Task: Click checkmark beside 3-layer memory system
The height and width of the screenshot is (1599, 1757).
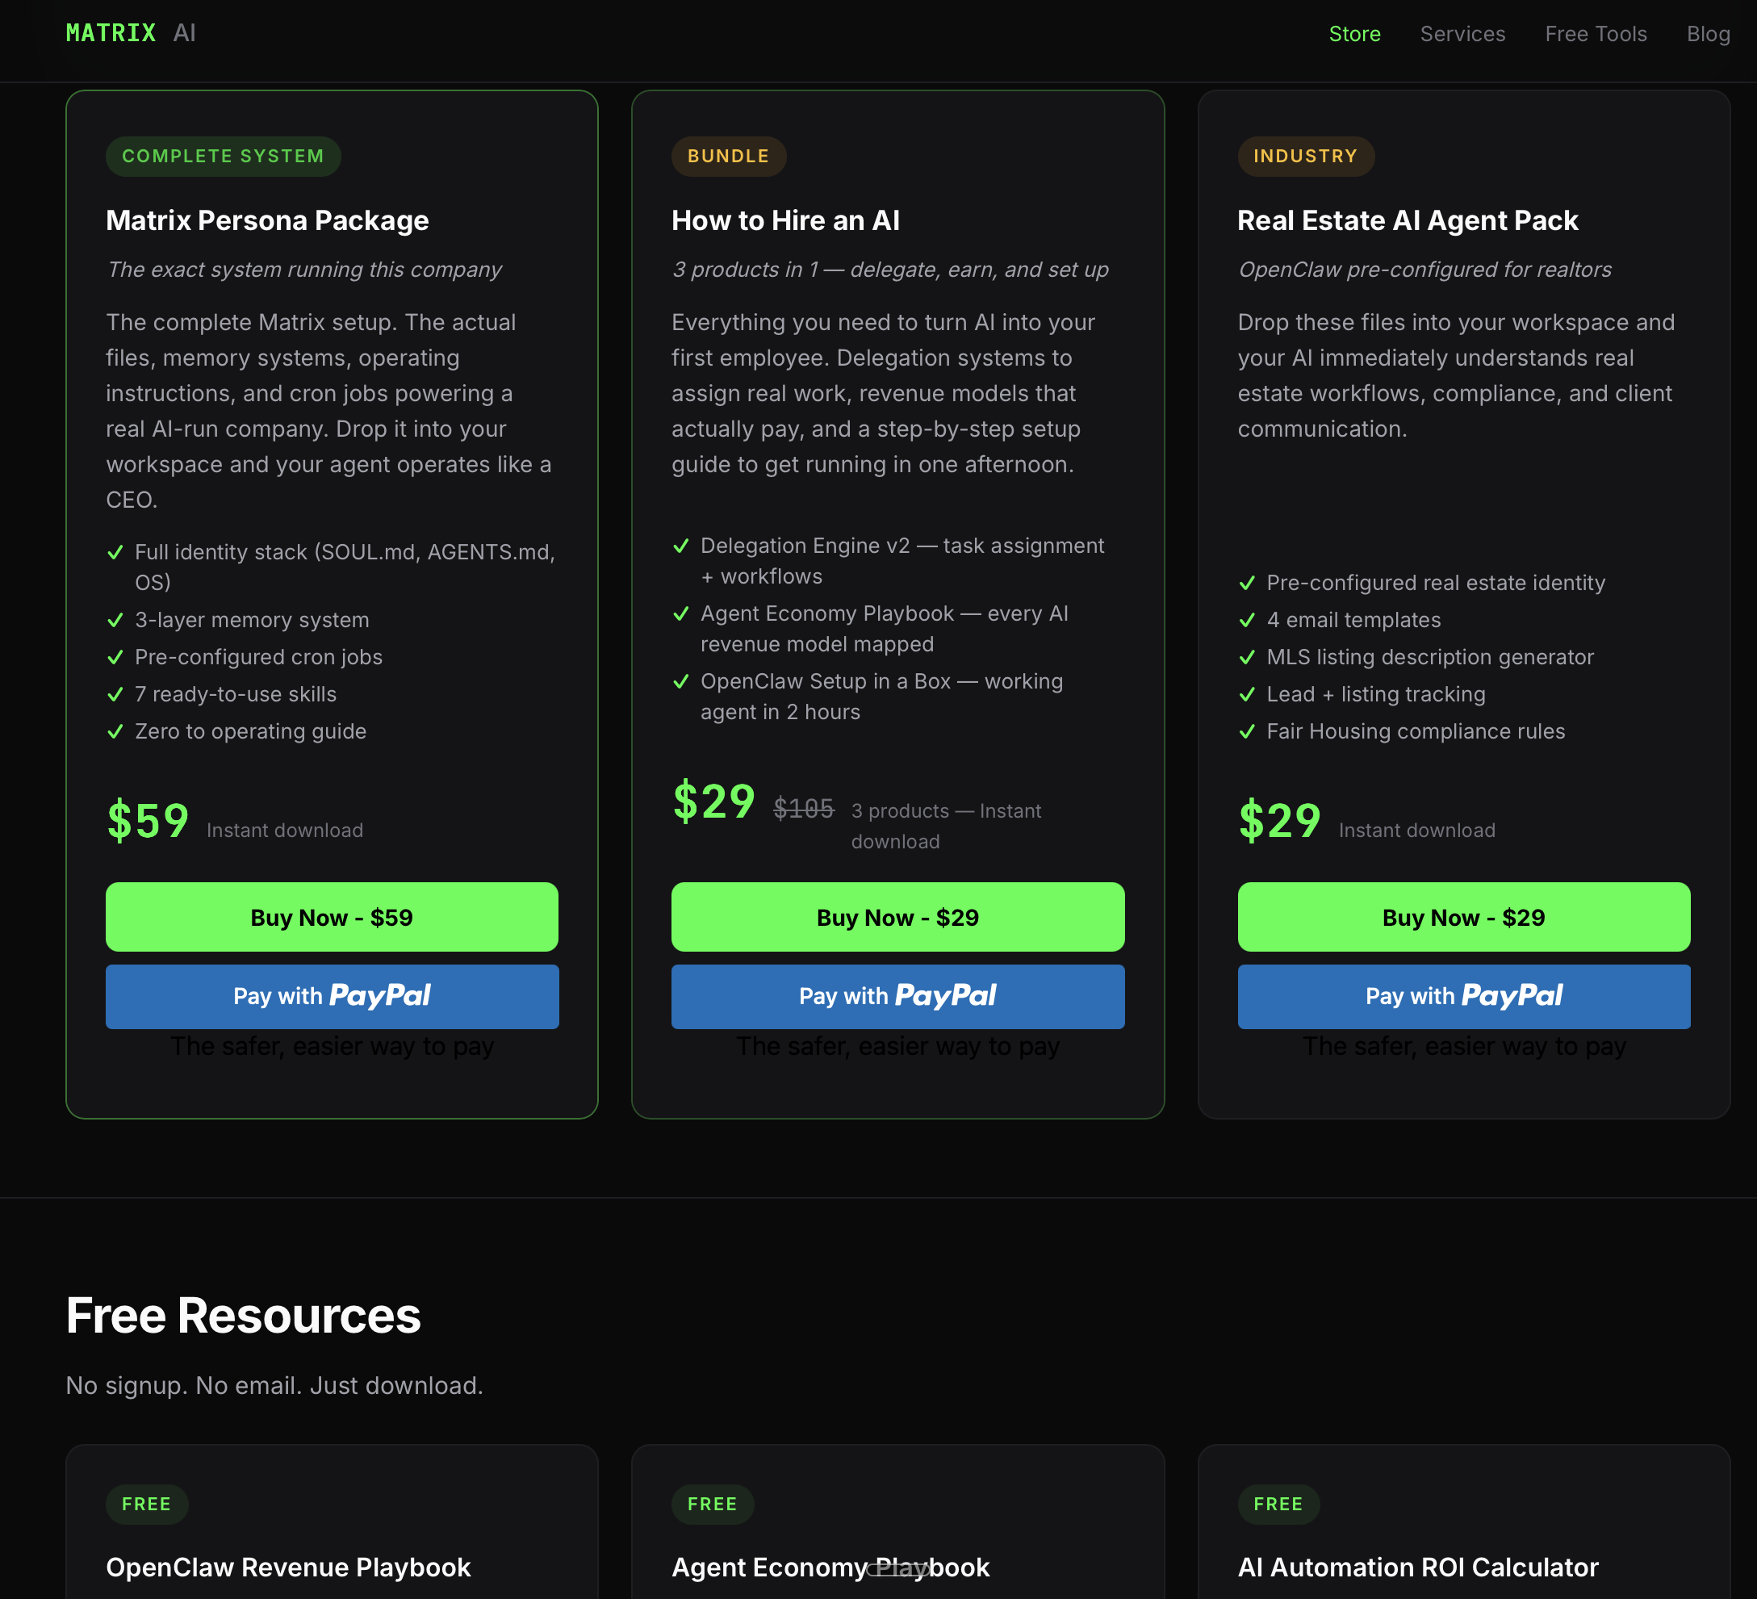Action: coord(115,620)
